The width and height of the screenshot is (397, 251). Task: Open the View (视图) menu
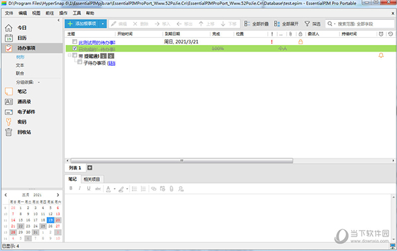click(x=36, y=13)
